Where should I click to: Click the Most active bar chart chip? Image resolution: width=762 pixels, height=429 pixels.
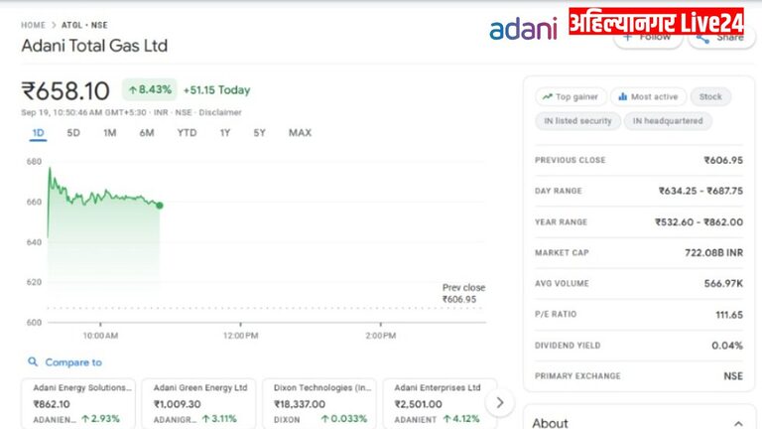click(x=646, y=97)
